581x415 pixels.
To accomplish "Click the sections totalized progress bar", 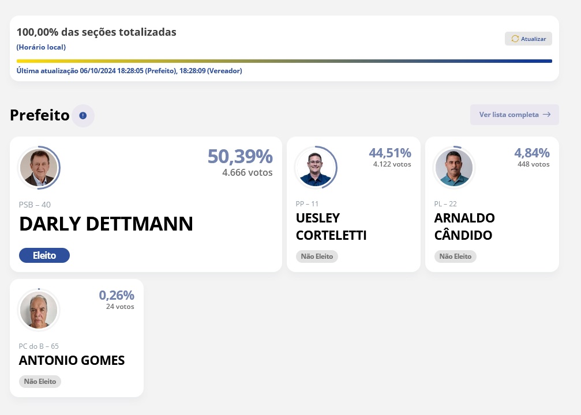I will click(x=284, y=61).
